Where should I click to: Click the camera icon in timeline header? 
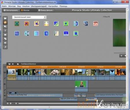click(9, 64)
